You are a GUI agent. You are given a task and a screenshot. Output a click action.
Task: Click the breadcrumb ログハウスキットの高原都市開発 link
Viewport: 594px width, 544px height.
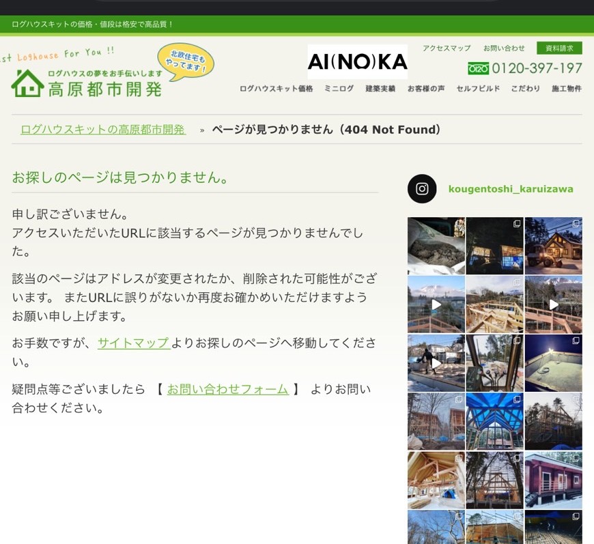coord(102,130)
